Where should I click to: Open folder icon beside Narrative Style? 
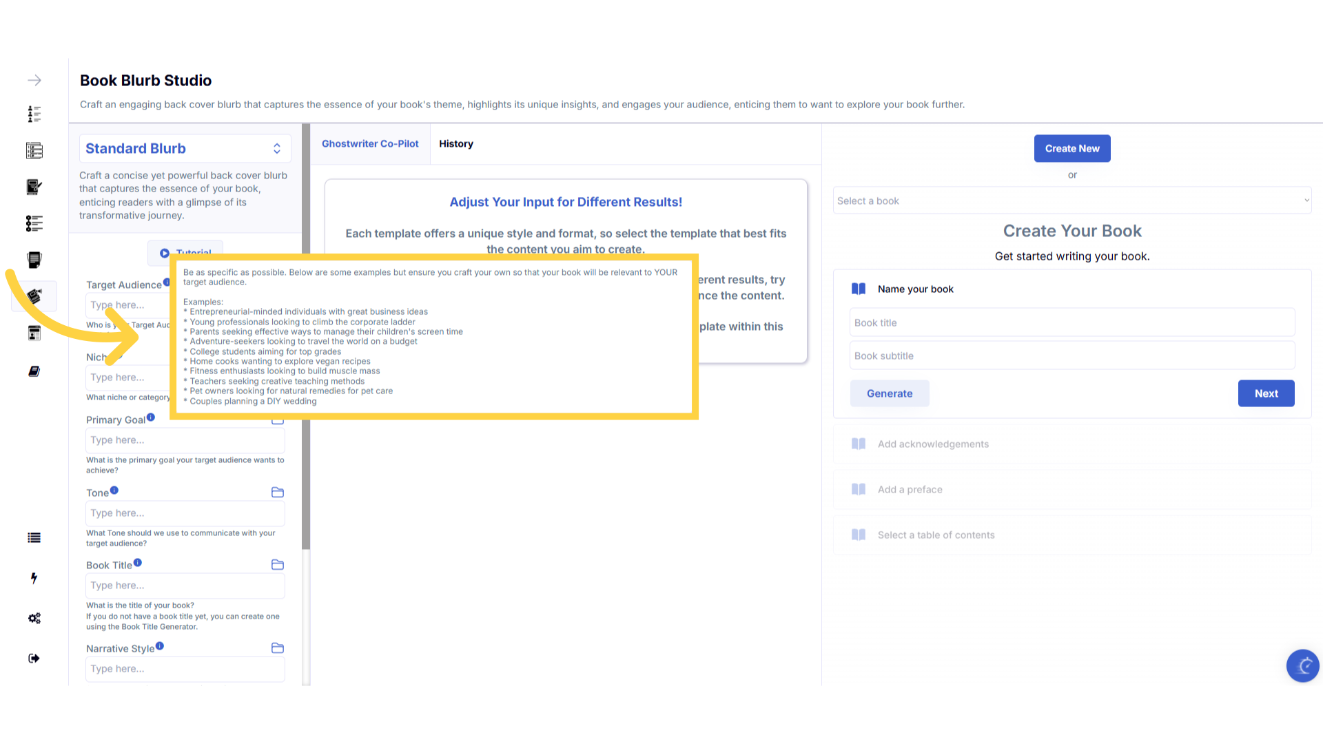point(277,648)
